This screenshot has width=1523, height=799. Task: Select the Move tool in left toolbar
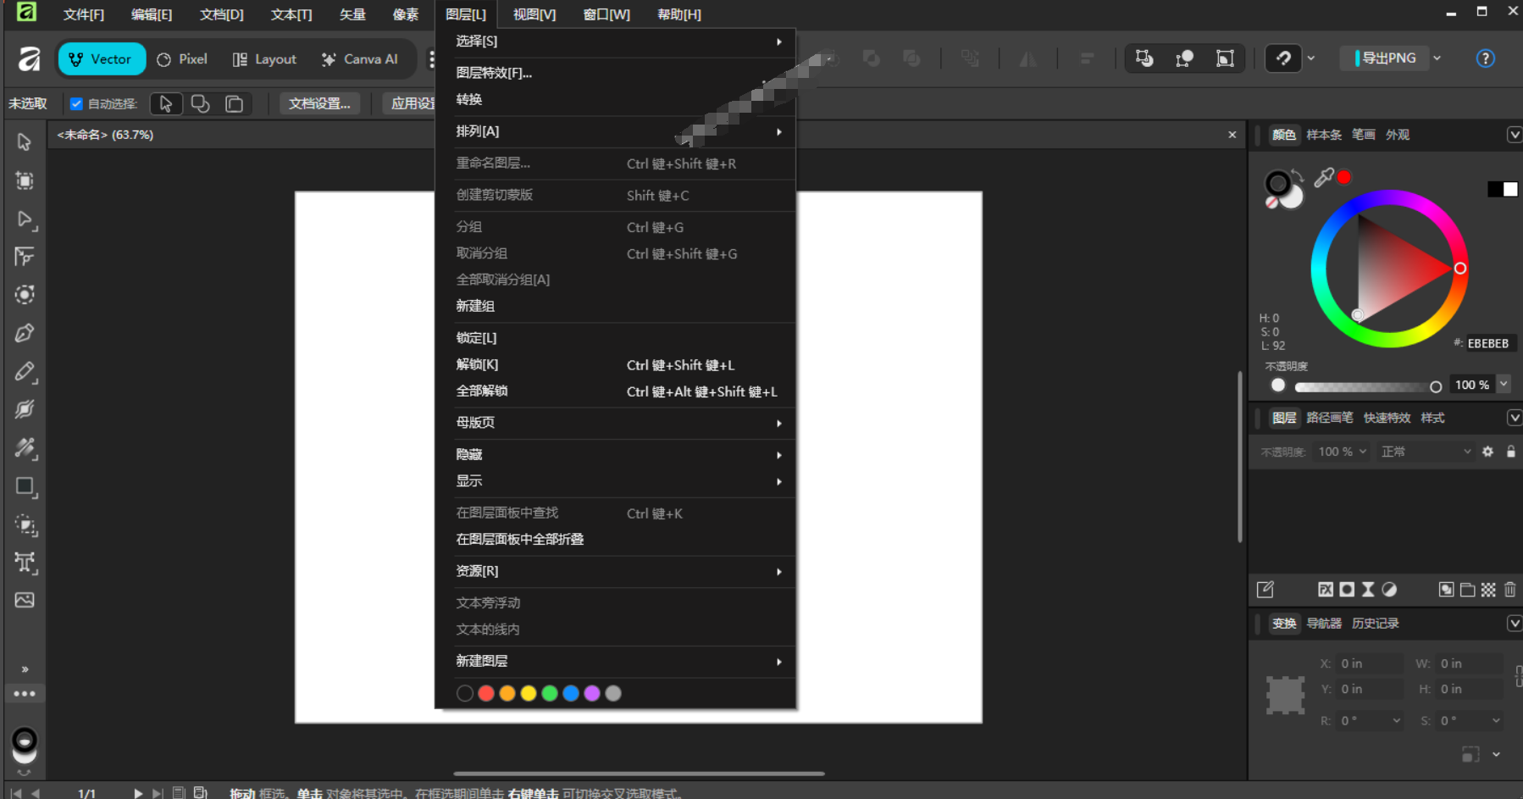point(25,142)
